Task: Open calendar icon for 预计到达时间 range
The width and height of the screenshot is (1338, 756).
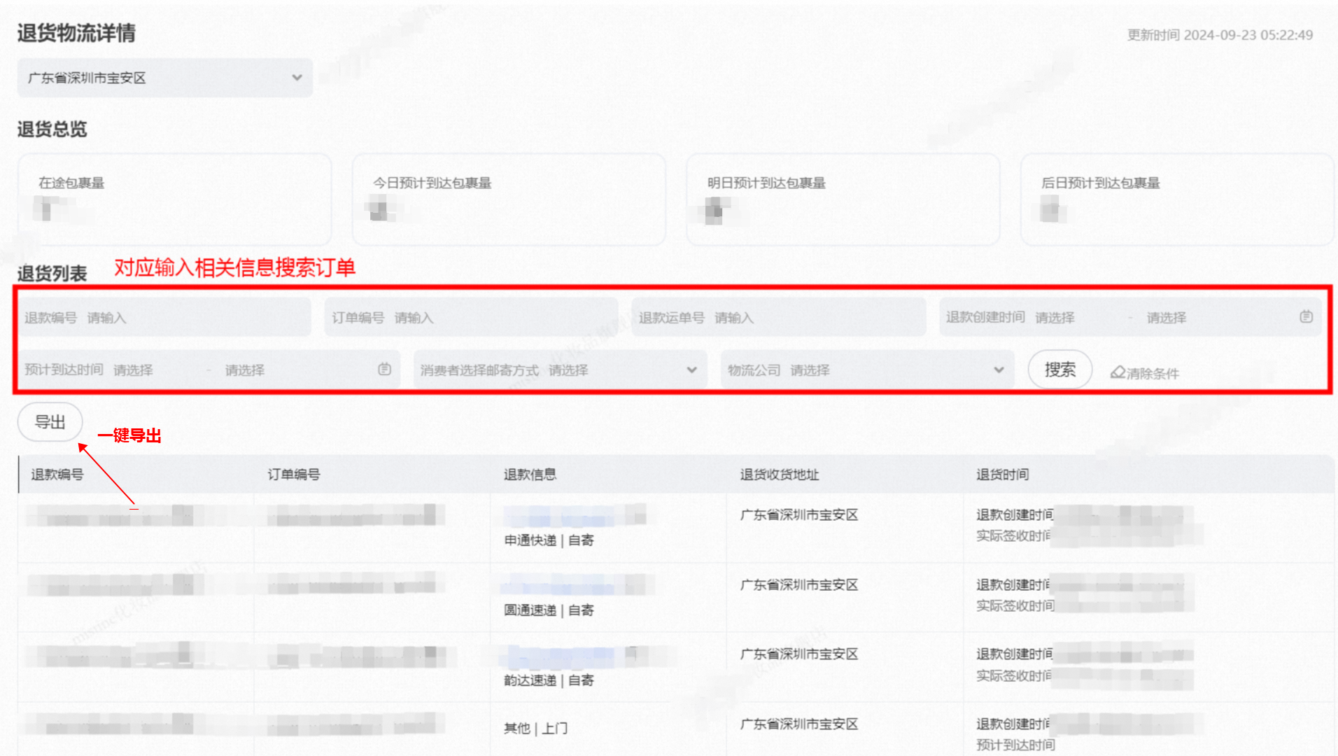Action: 384,369
